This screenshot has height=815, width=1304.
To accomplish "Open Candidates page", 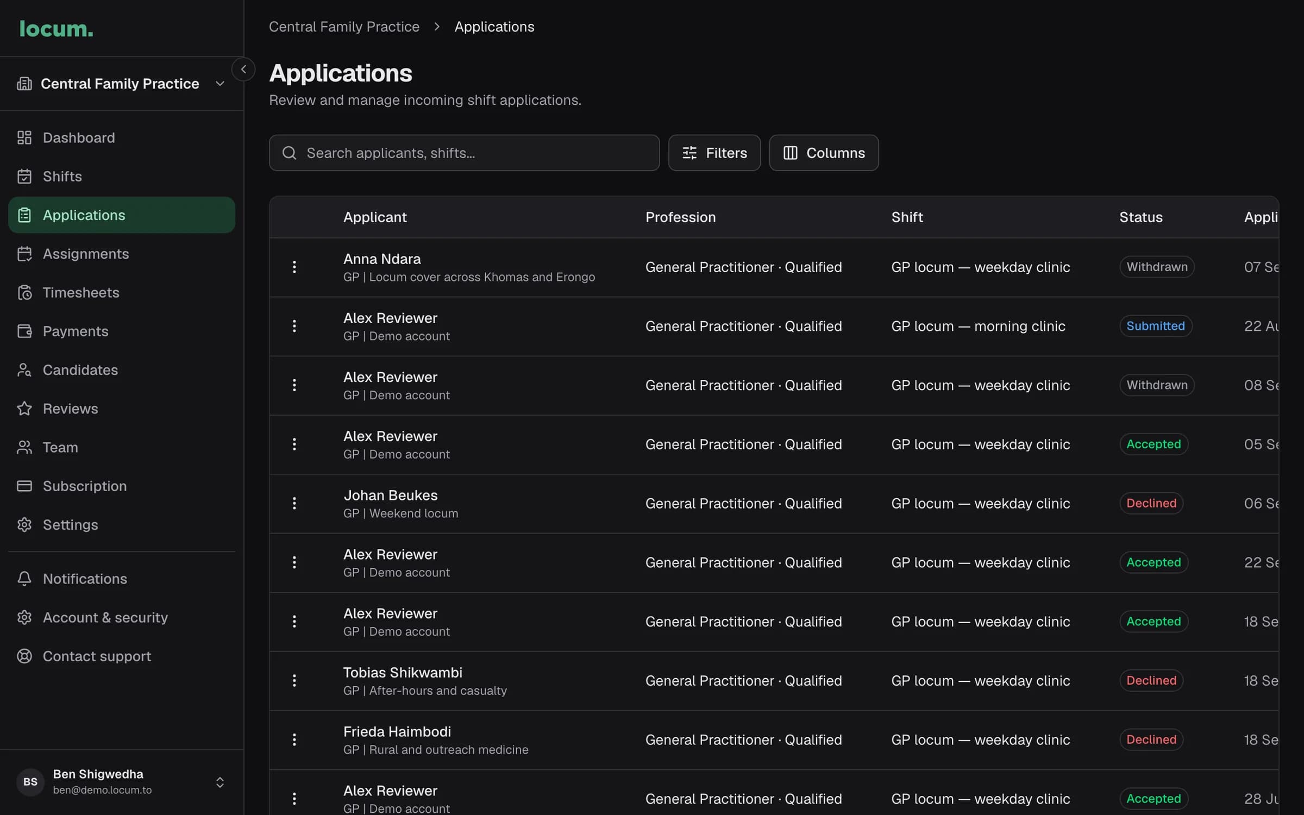I will 122,370.
